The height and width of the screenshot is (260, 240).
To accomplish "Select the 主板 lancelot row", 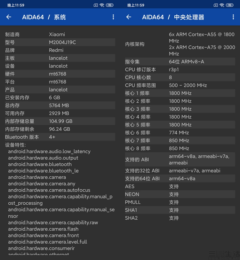I will [x=60, y=58].
